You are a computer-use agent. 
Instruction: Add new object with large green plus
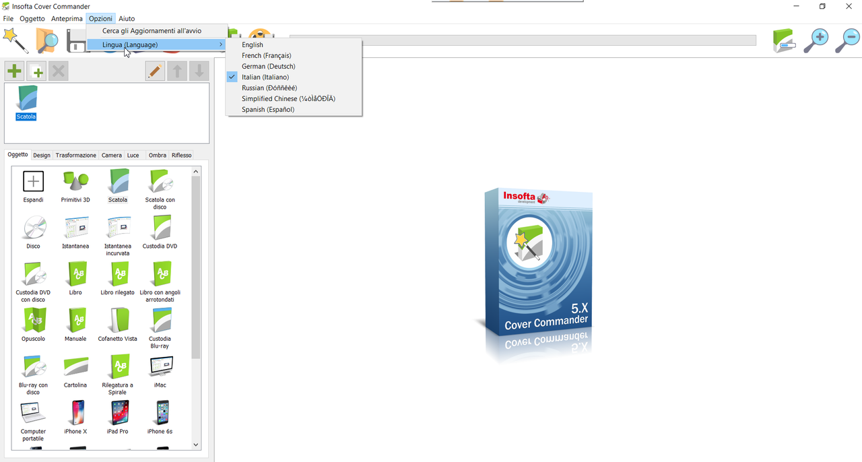pos(14,71)
